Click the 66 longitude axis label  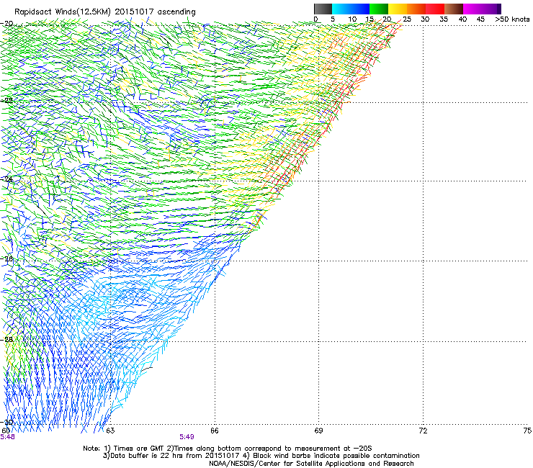215,431
